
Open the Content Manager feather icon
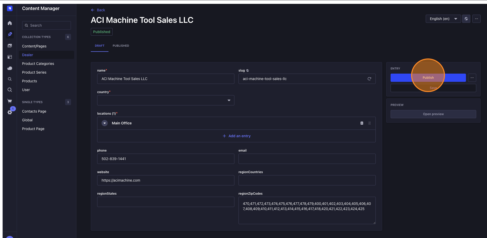(x=10, y=34)
